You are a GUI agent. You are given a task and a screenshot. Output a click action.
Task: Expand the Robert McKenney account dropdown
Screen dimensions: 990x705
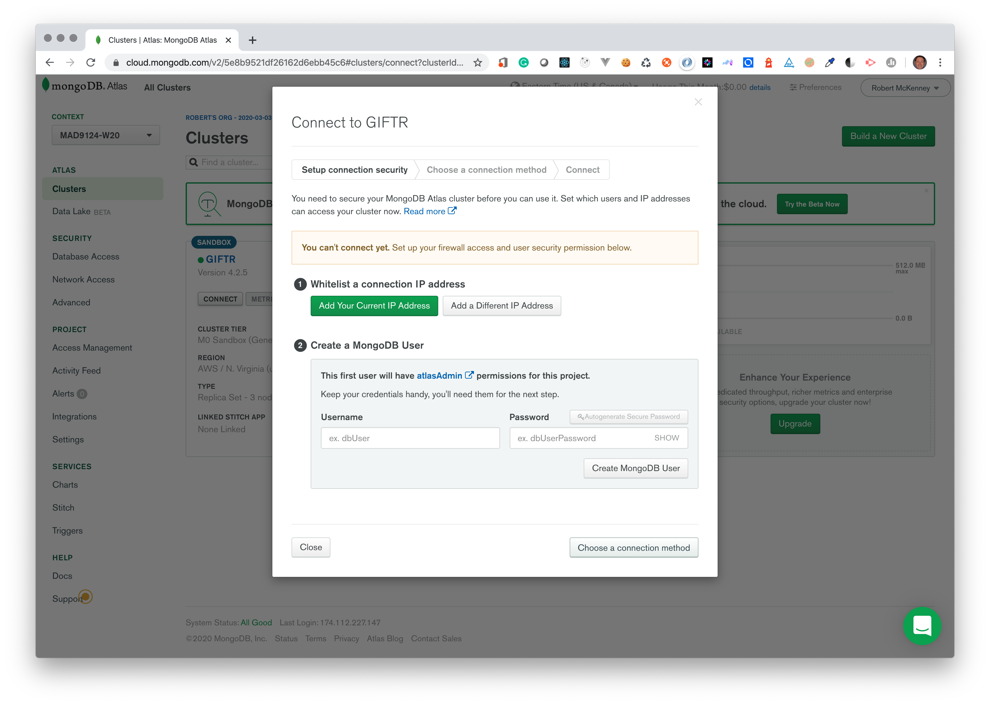tap(905, 88)
